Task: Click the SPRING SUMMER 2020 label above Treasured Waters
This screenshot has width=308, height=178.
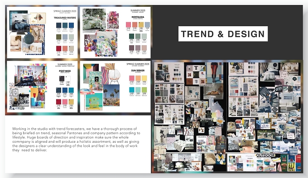Action: (65, 11)
